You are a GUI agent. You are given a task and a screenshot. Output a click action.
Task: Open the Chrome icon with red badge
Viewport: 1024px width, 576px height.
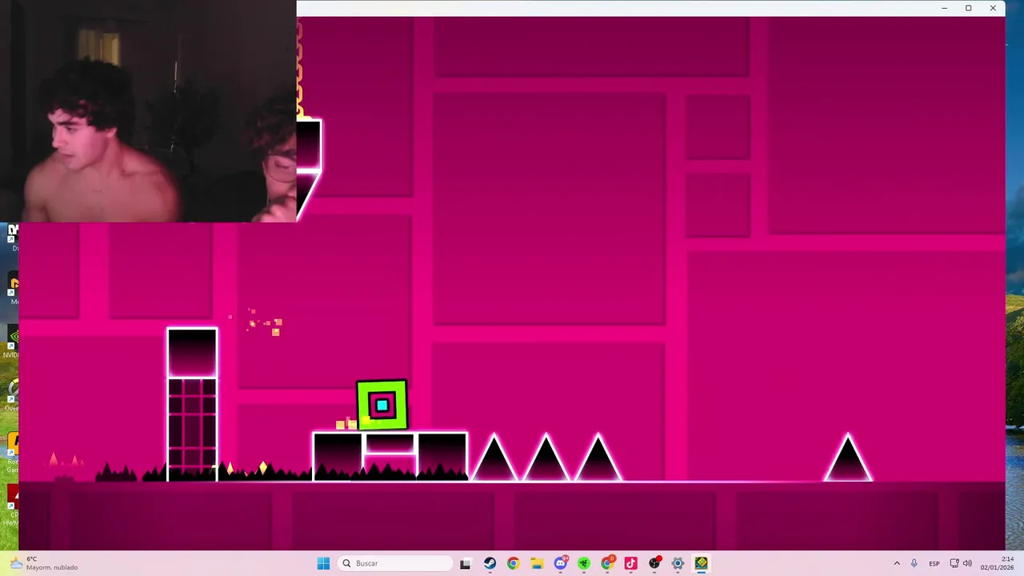[x=607, y=563]
